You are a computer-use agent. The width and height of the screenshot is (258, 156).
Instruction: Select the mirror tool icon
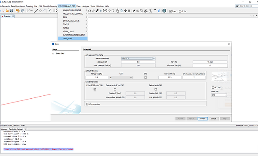105,11
